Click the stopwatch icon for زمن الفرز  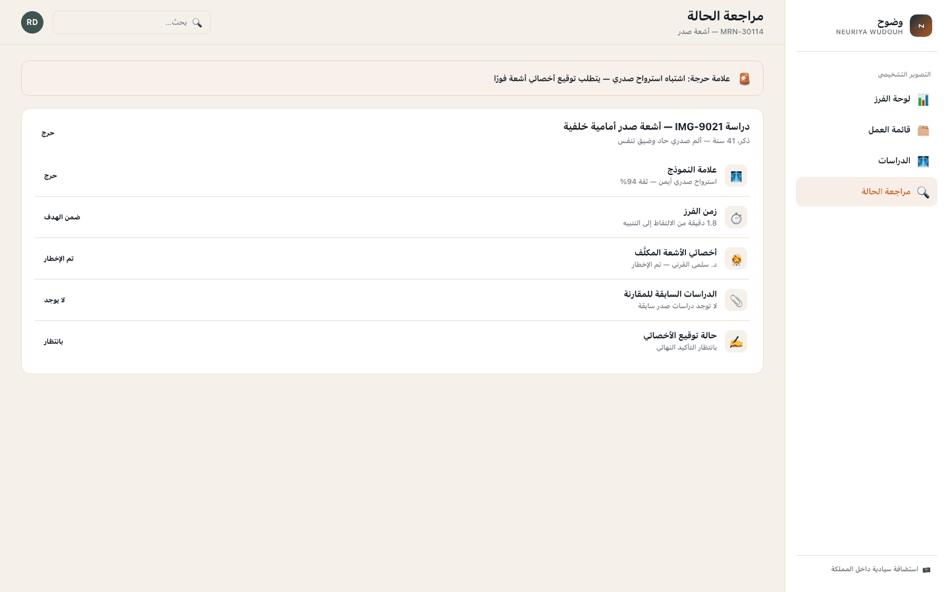(736, 217)
